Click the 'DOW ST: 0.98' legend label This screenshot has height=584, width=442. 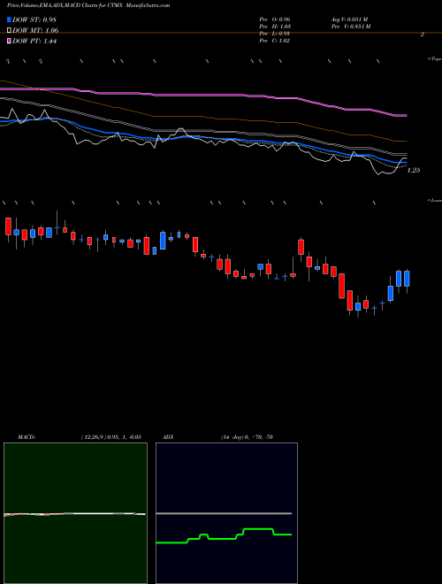click(34, 19)
